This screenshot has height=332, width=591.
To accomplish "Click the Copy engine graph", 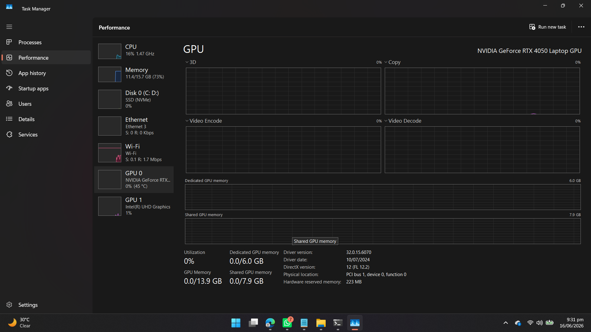I will click(482, 91).
